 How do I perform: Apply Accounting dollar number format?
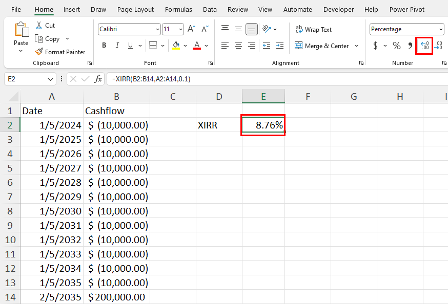375,46
